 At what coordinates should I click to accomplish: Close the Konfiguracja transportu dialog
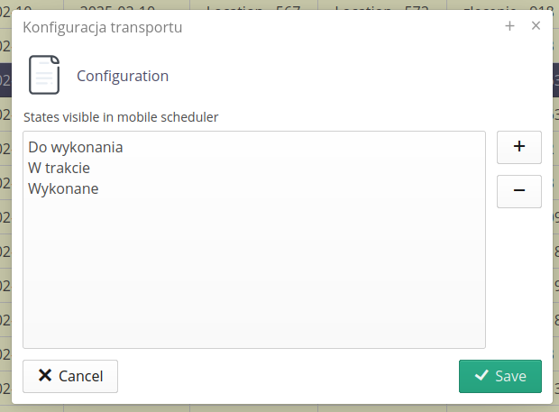[x=536, y=26]
